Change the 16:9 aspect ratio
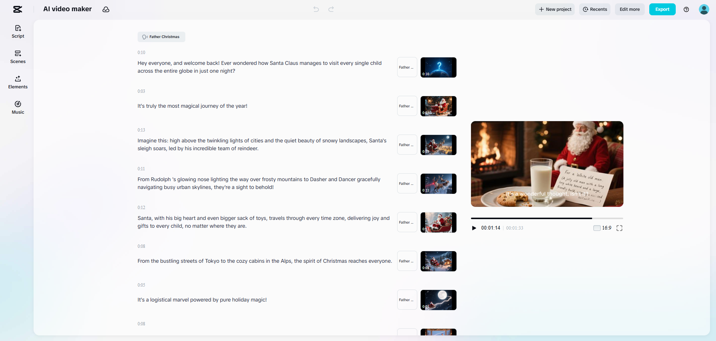This screenshot has width=716, height=341. [x=602, y=228]
